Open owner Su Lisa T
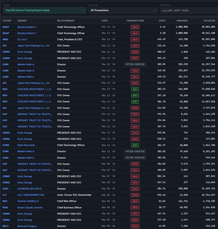 22,39
